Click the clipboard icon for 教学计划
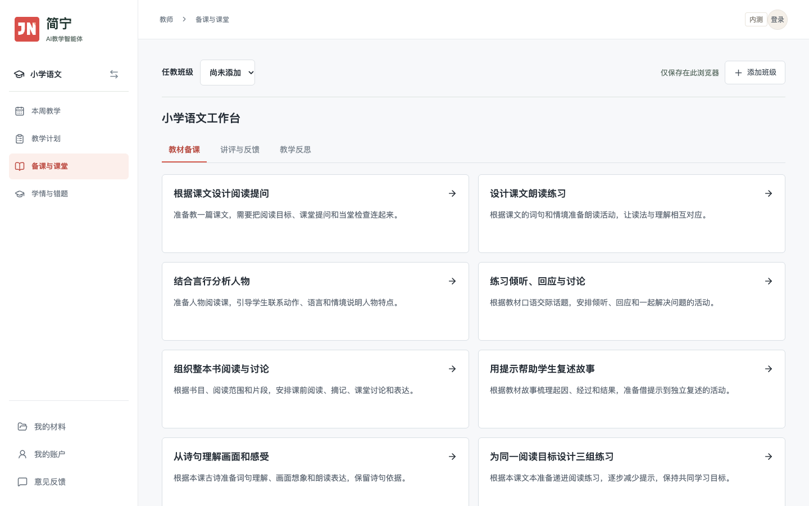This screenshot has width=809, height=506. coord(20,139)
